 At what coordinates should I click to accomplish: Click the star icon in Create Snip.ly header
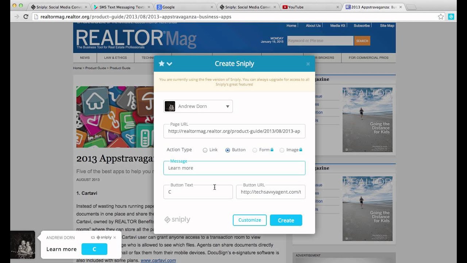click(x=161, y=64)
